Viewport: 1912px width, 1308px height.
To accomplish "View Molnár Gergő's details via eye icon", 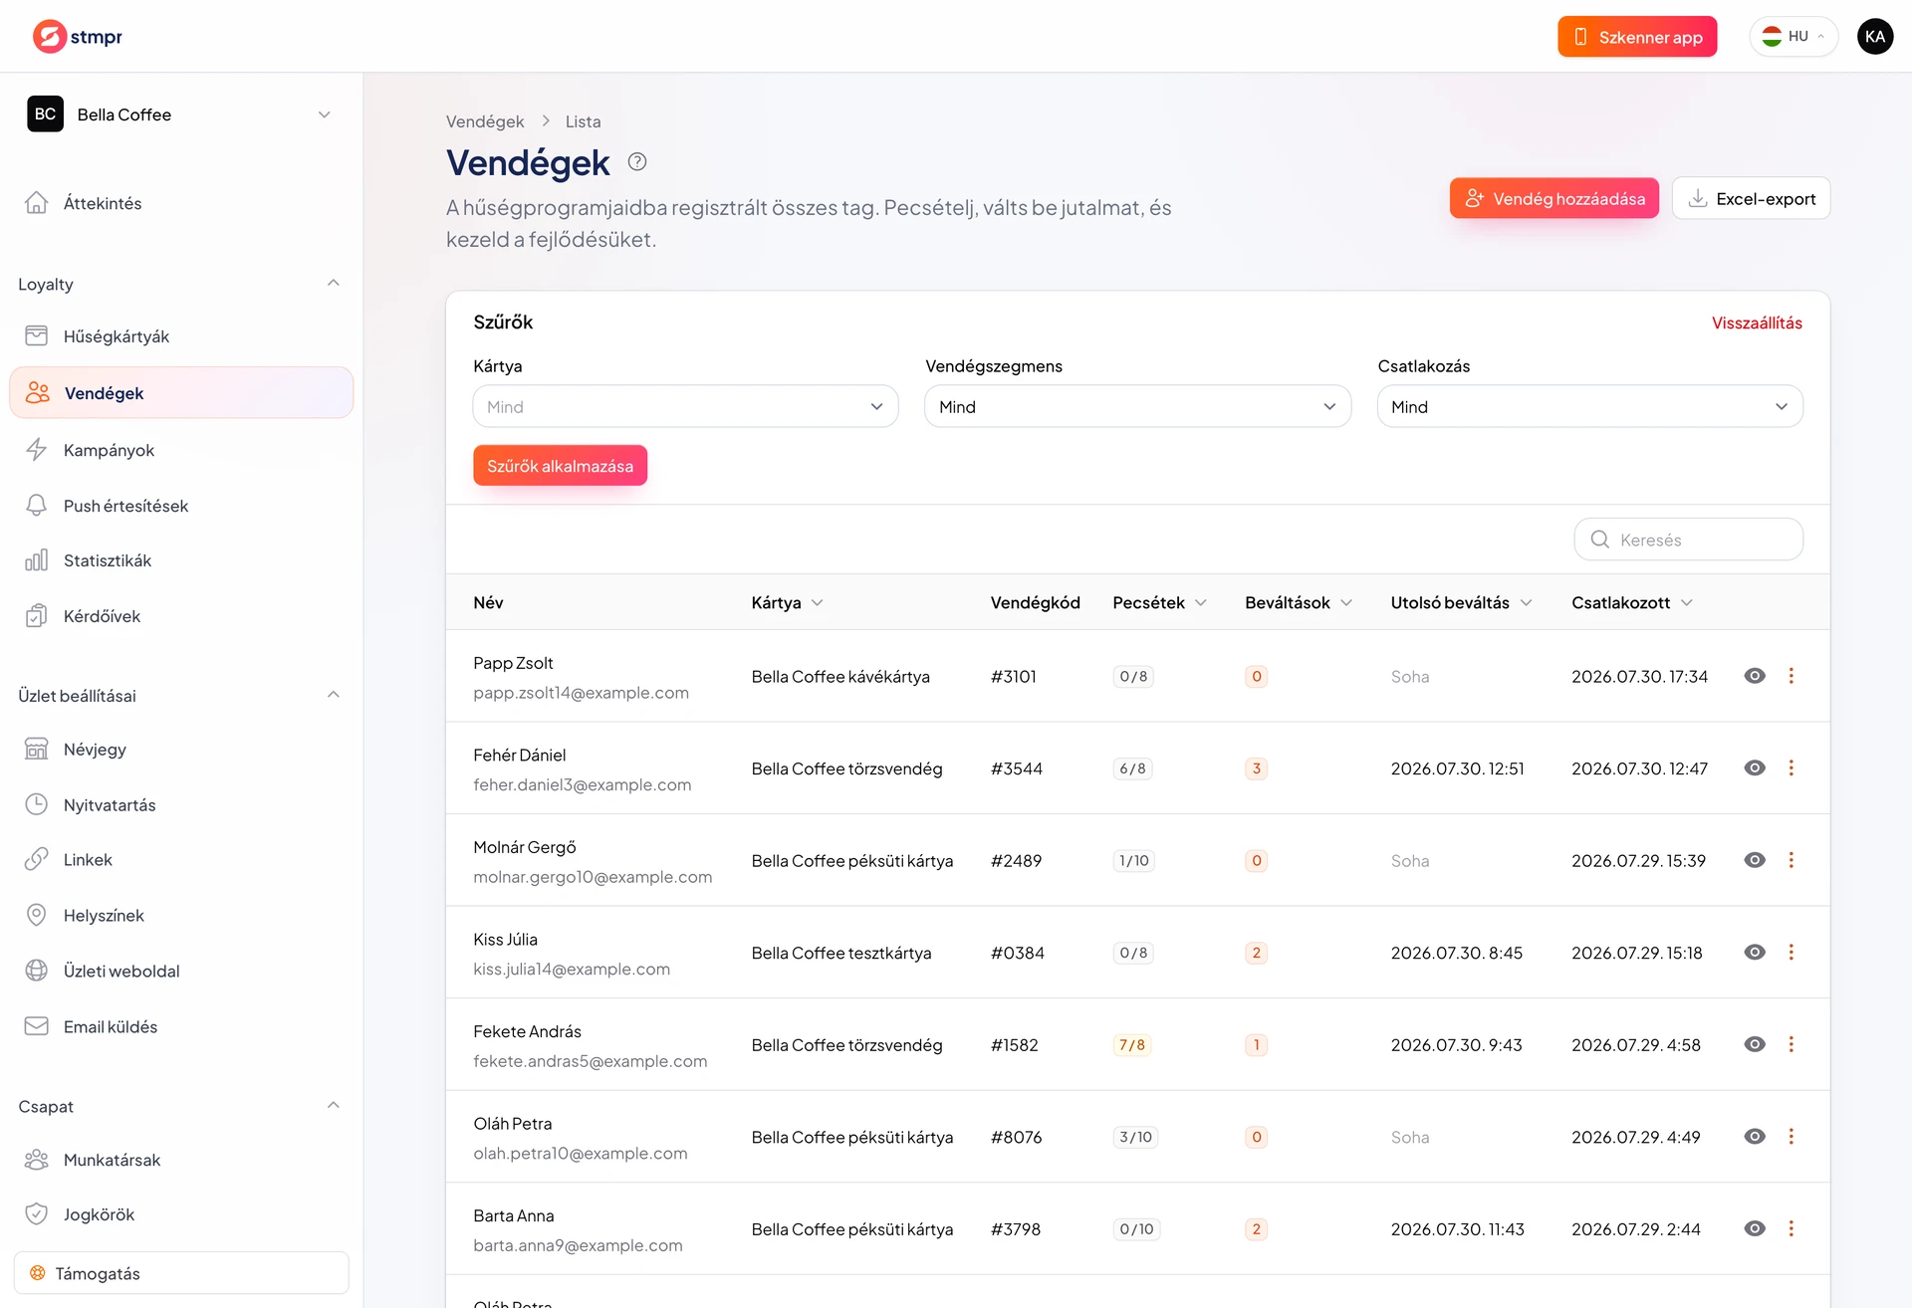I will (1755, 860).
